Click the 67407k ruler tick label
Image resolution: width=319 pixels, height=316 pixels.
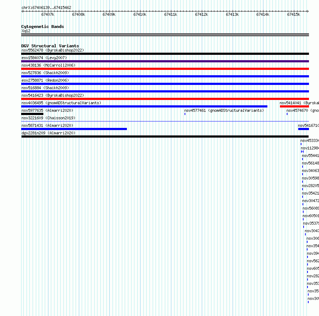click(x=48, y=14)
